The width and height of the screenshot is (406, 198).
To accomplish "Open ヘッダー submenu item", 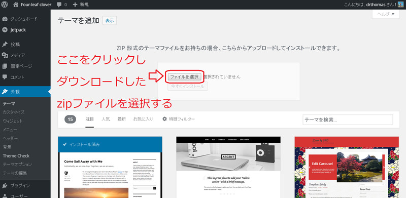I will point(10,138).
